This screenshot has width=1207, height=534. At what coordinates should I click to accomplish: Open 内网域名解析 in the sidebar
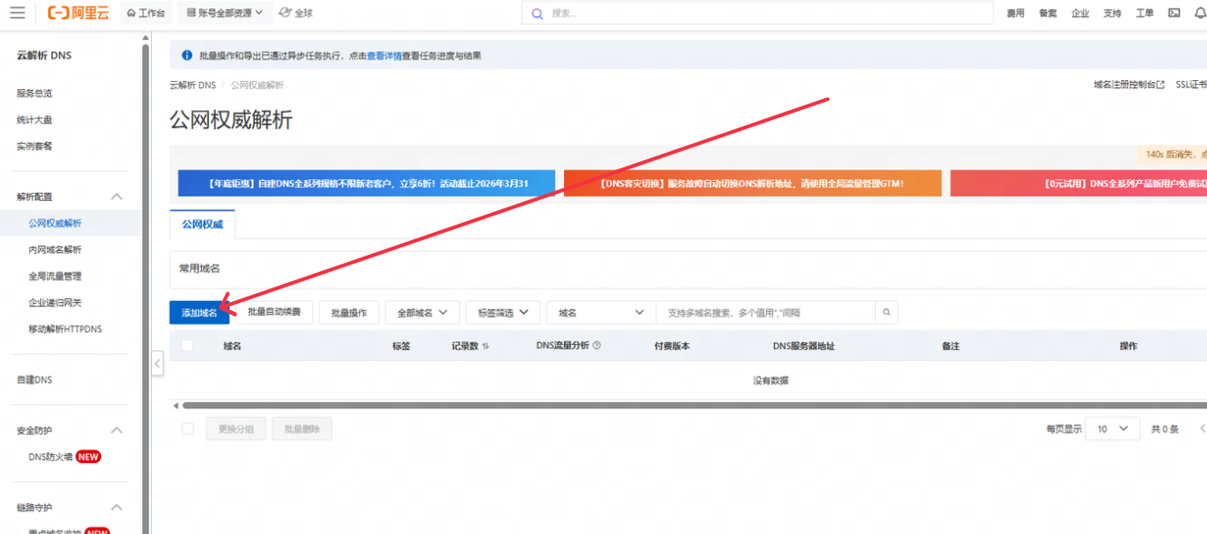[x=55, y=249]
